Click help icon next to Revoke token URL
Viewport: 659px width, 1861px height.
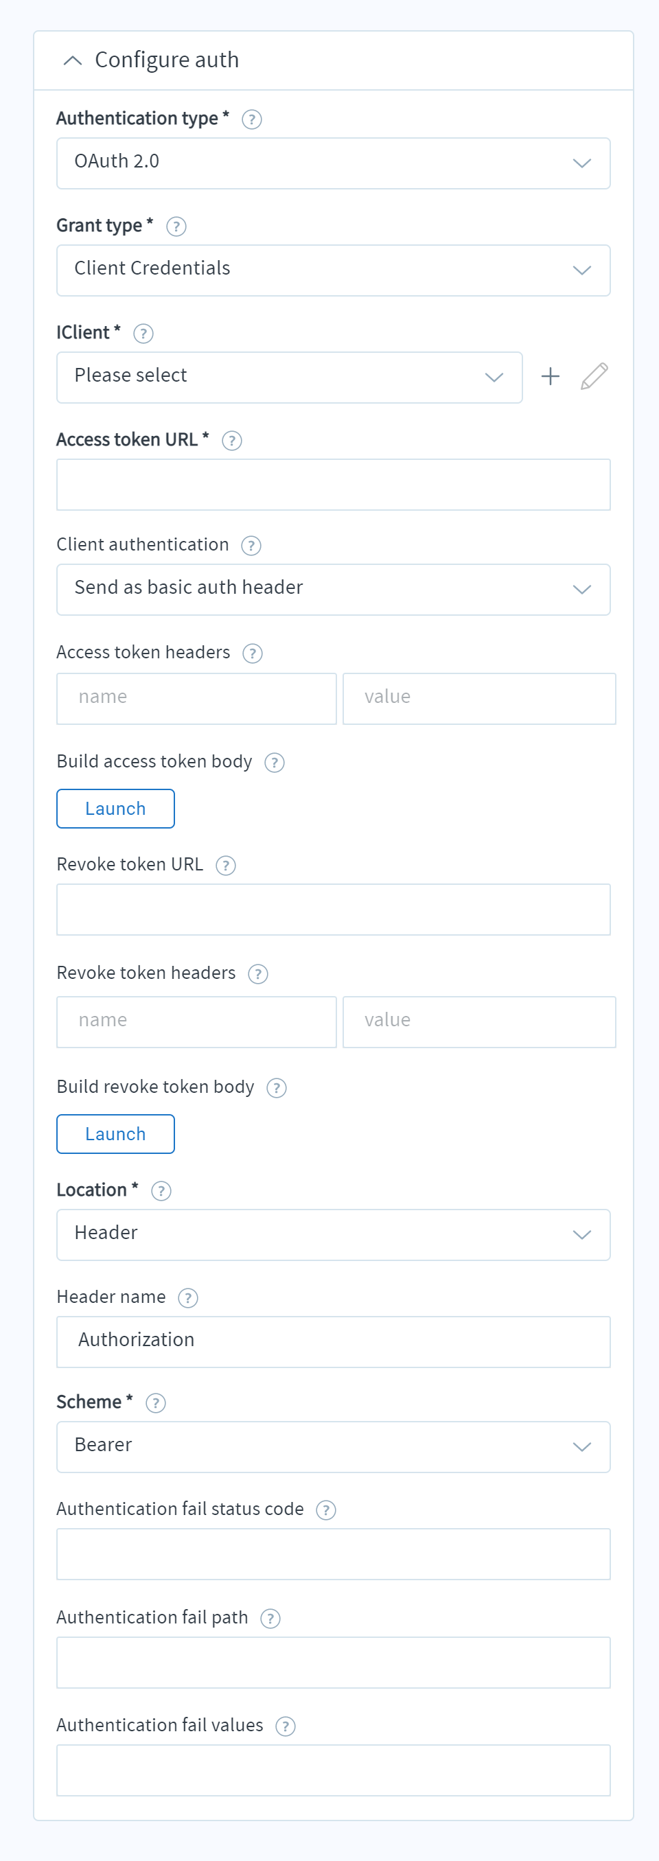[225, 866]
